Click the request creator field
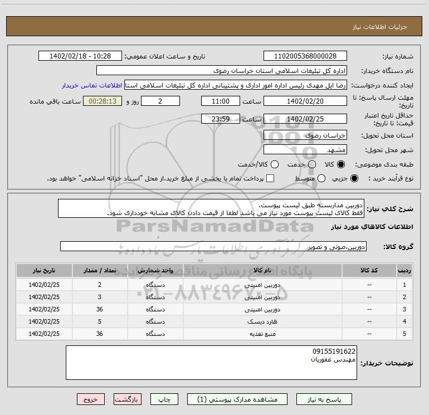 (236, 85)
